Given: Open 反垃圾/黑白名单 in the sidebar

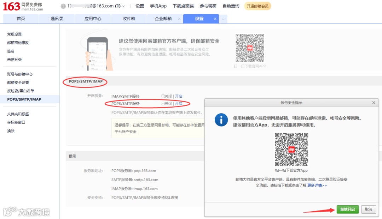Looking at the screenshot, I should pos(21,91).
